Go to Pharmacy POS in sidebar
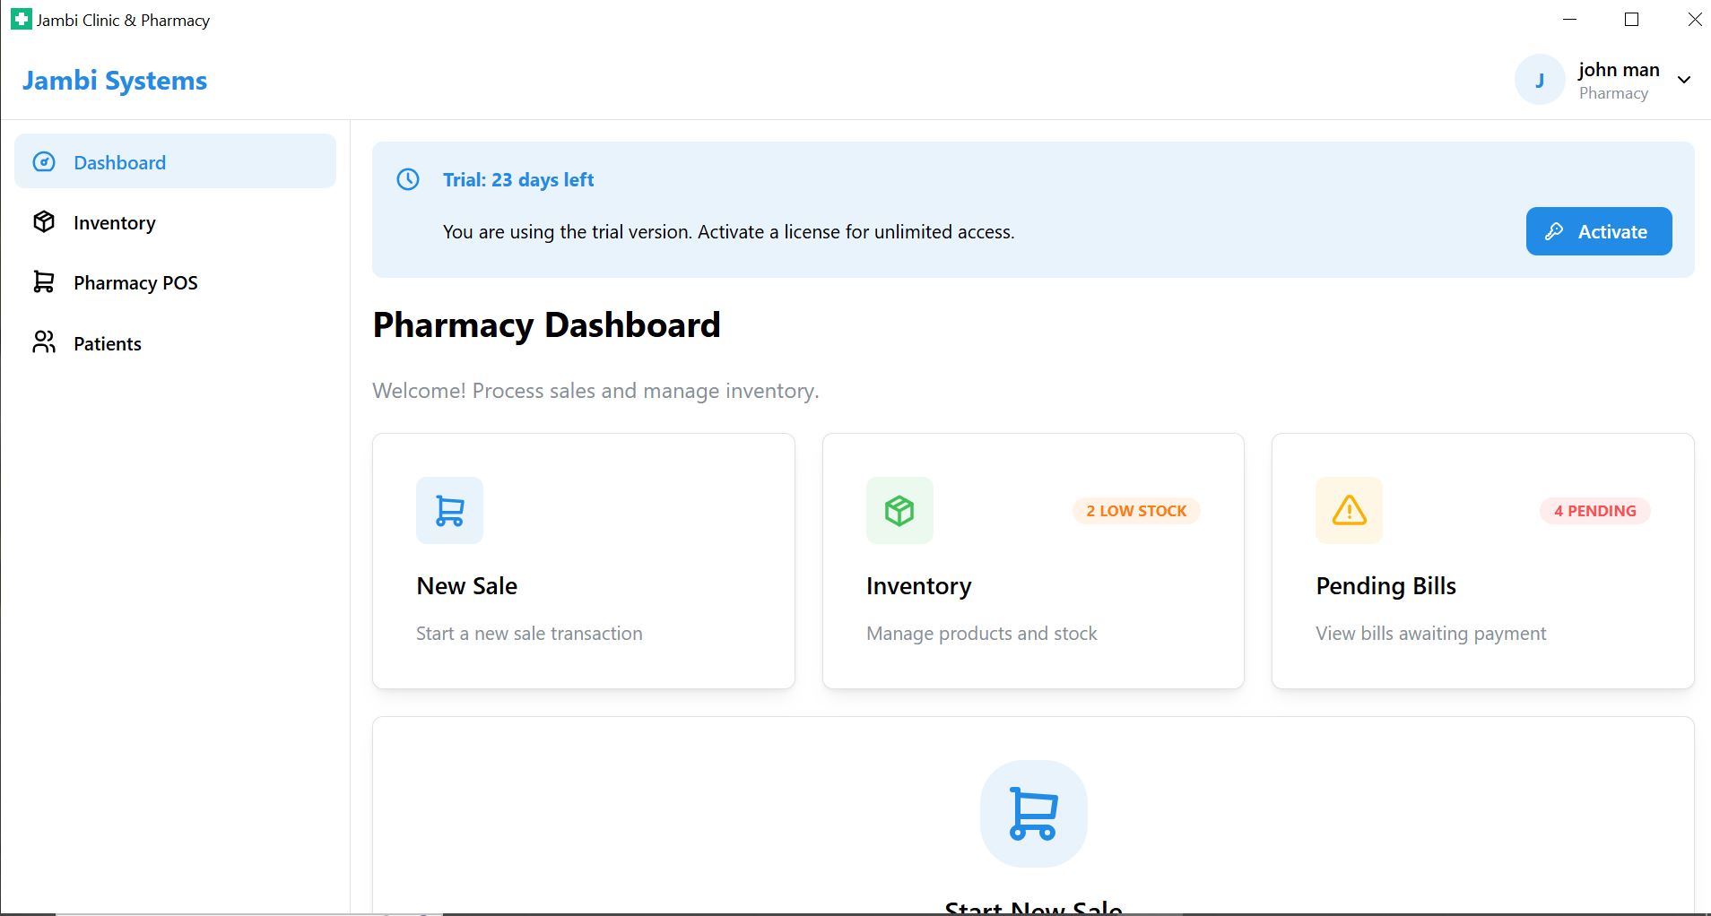Screen dimensions: 1711x916 (135, 282)
